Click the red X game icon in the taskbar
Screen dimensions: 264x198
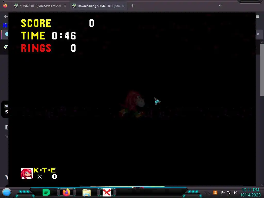point(107,192)
